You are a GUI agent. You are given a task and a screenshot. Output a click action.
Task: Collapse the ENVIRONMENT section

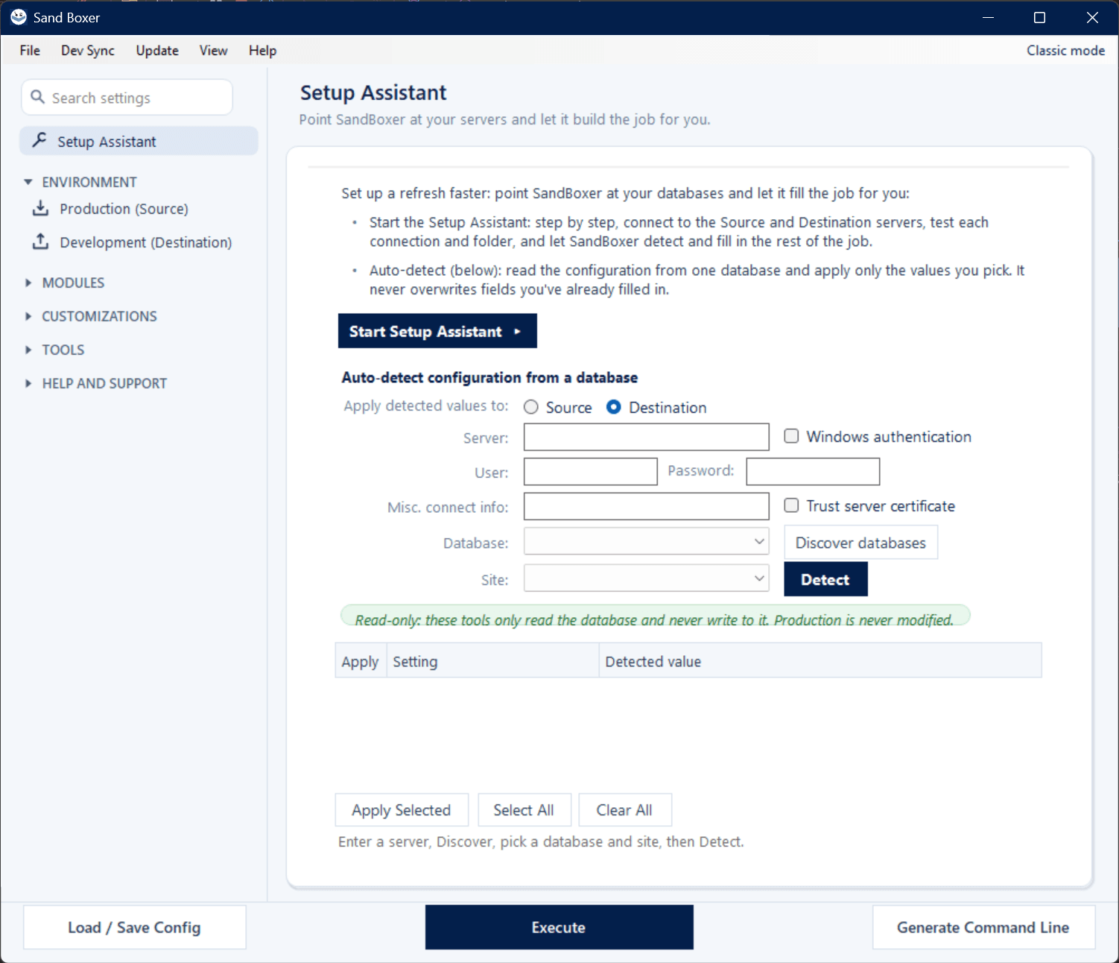[28, 182]
